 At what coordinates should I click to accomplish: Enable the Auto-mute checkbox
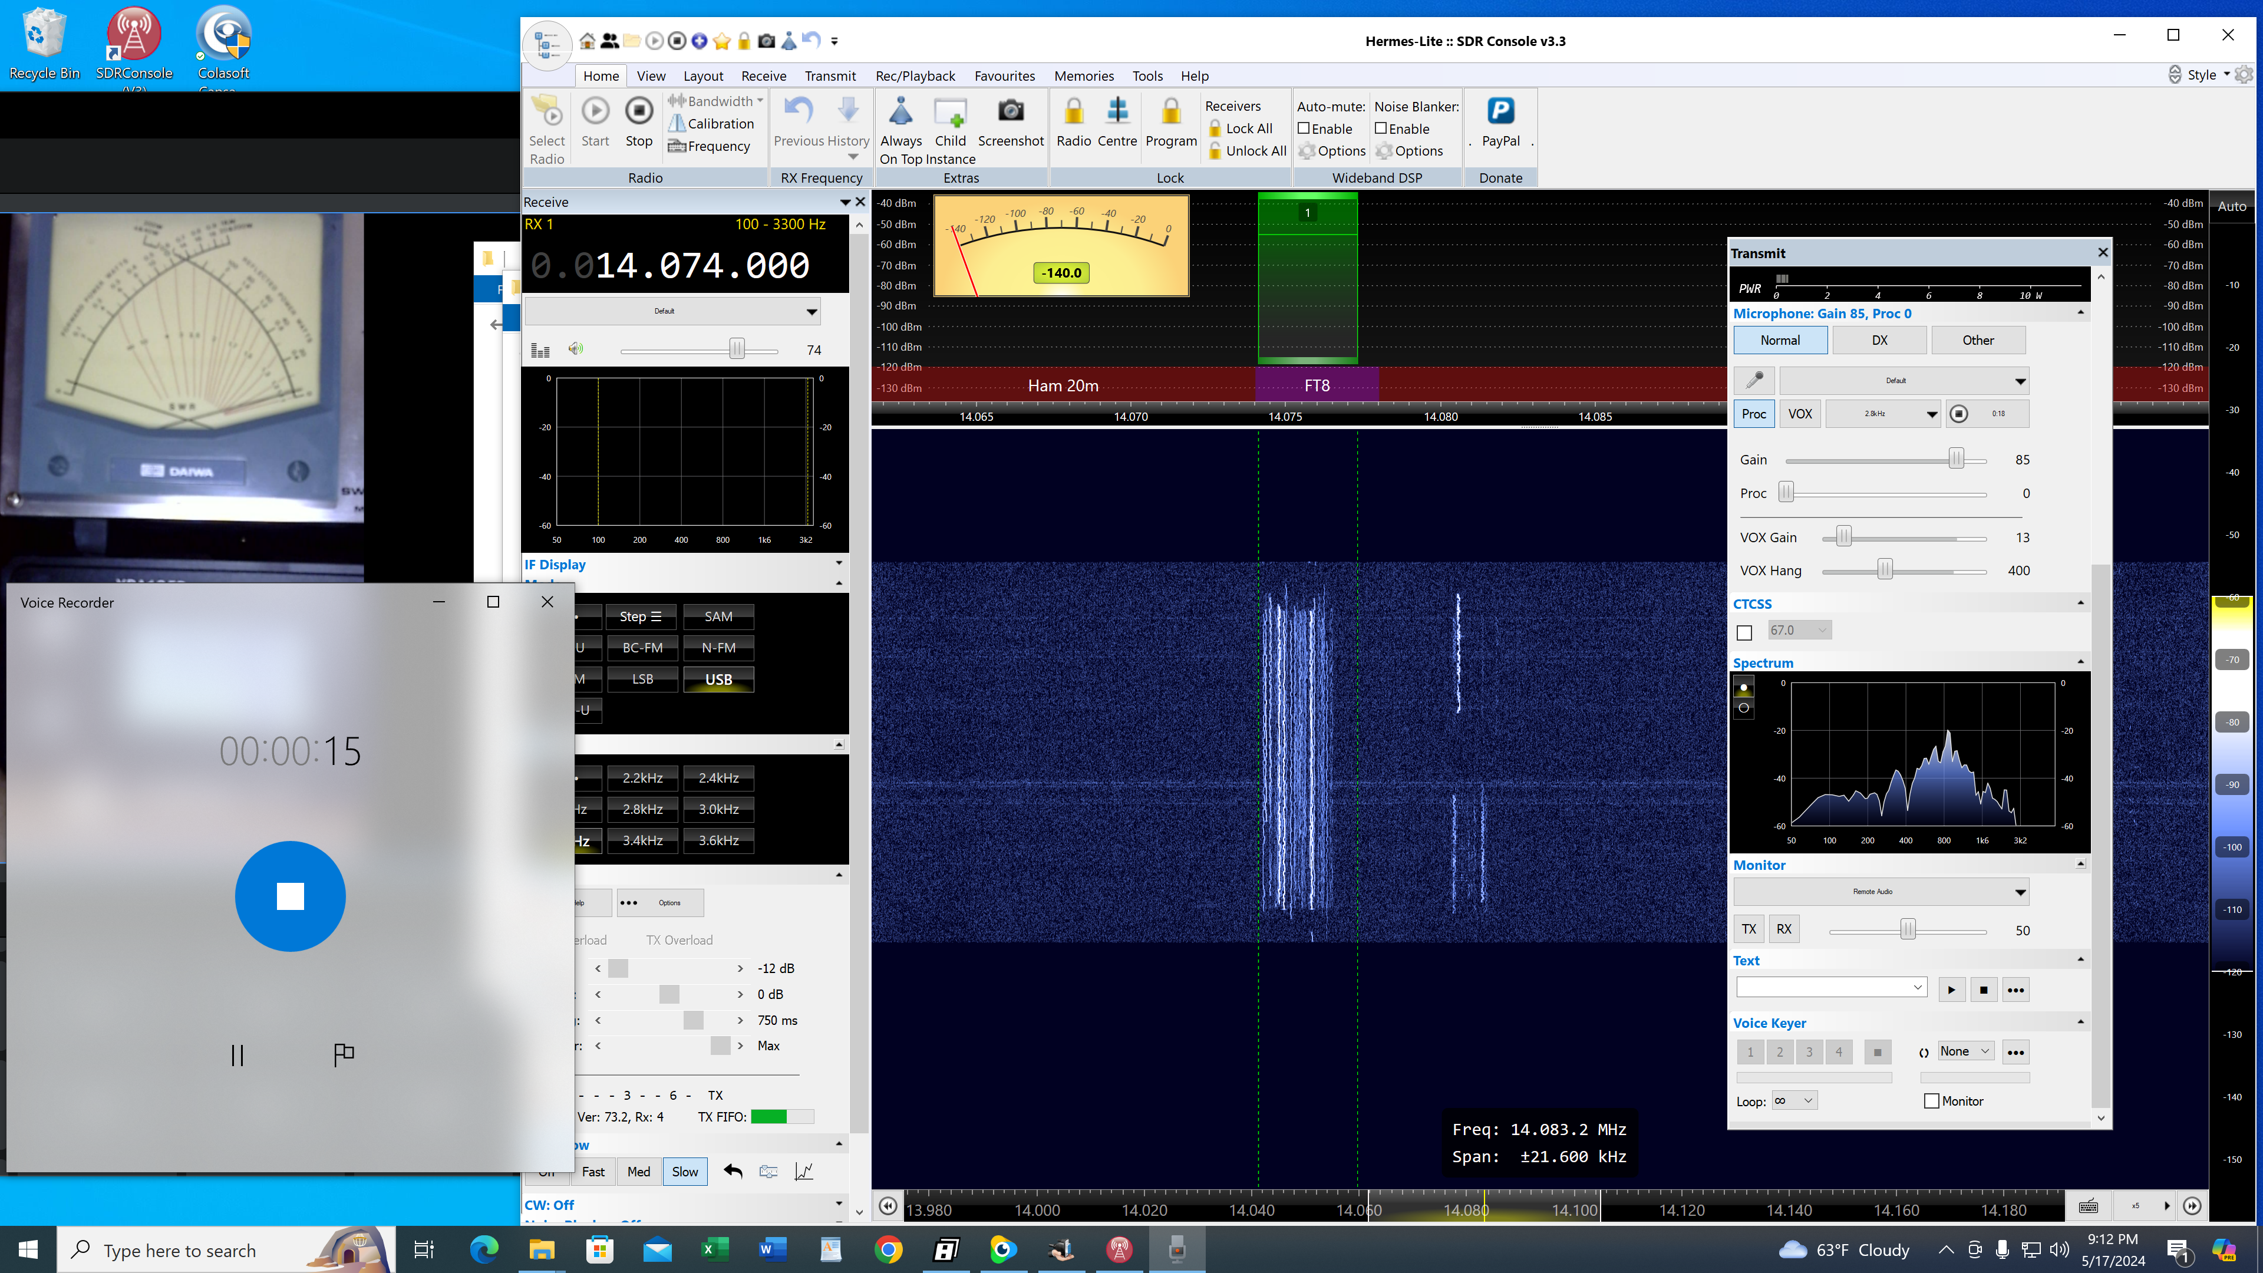(x=1305, y=128)
